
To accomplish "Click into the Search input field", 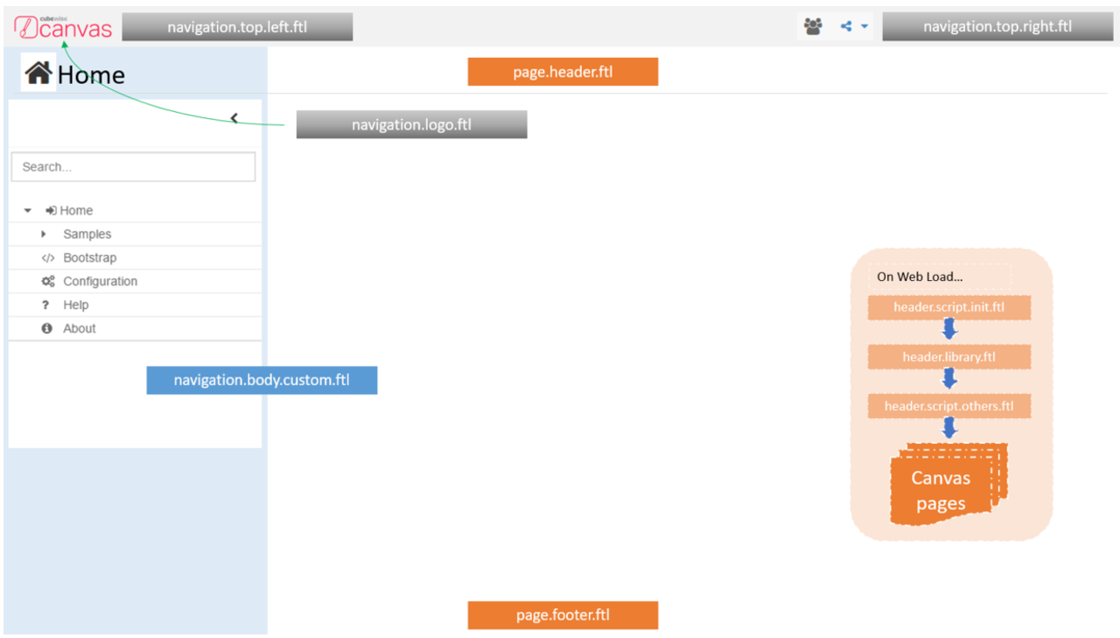I will coord(133,166).
